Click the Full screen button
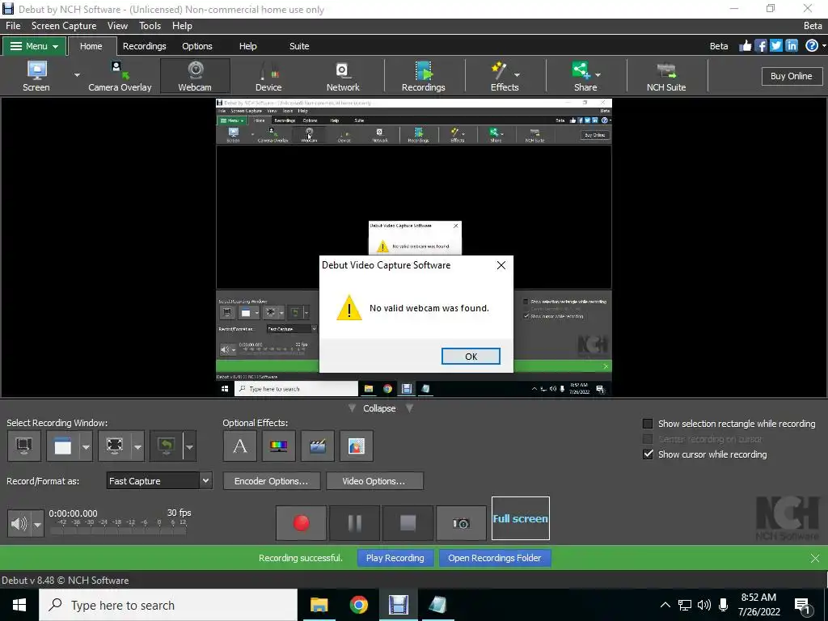The width and height of the screenshot is (828, 621). tap(520, 518)
